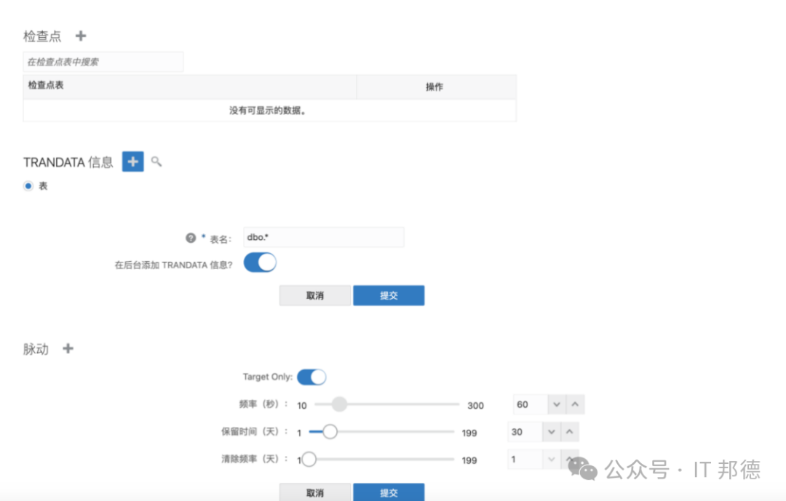The width and height of the screenshot is (786, 501).
Task: Click the 操作 column header
Action: [434, 87]
